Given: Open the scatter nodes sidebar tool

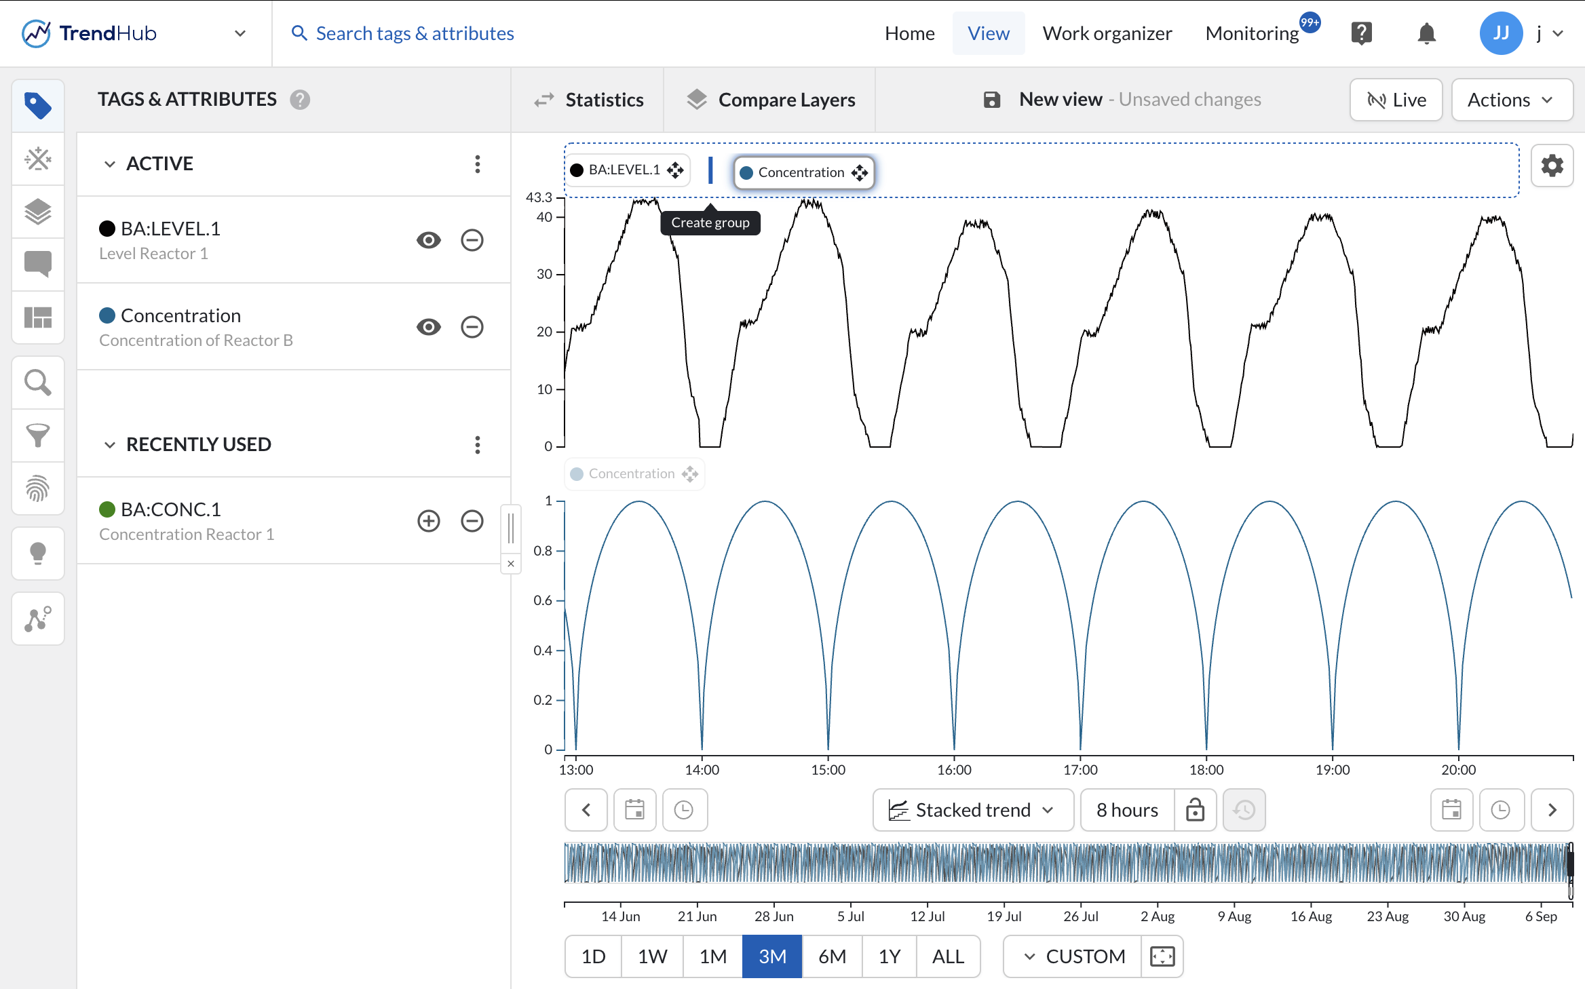Looking at the screenshot, I should tap(38, 619).
